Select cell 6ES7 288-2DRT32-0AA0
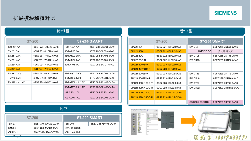This screenshot has width=251, height=141. [227, 88]
